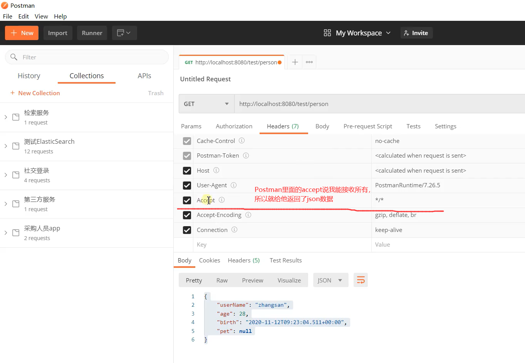
Task: Expand the 检索服务 collection chevron
Action: pos(6,117)
